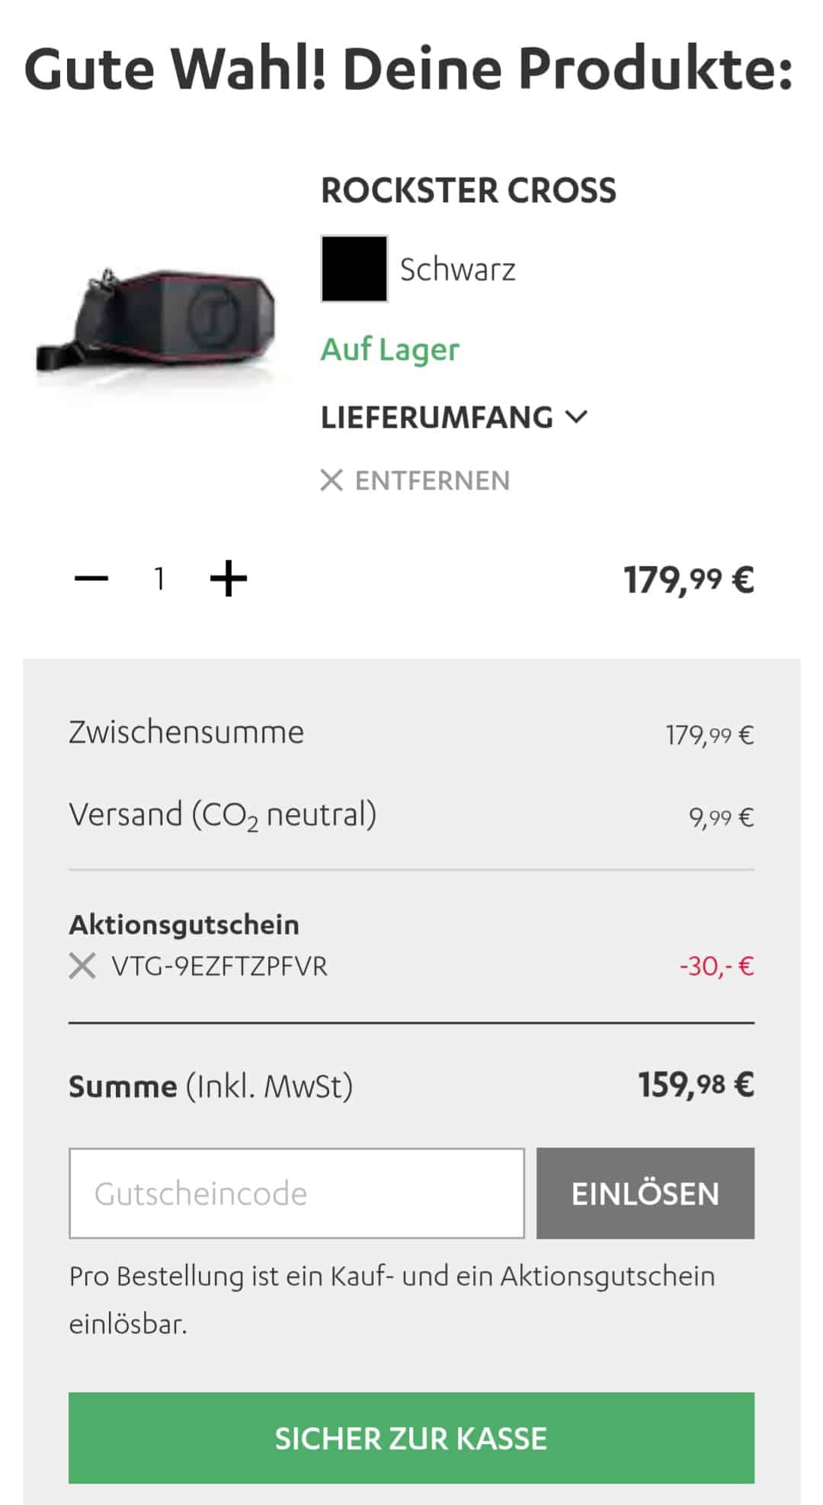The height and width of the screenshot is (1505, 823).
Task: Click the EINLÖSEN button
Action: (x=645, y=1193)
